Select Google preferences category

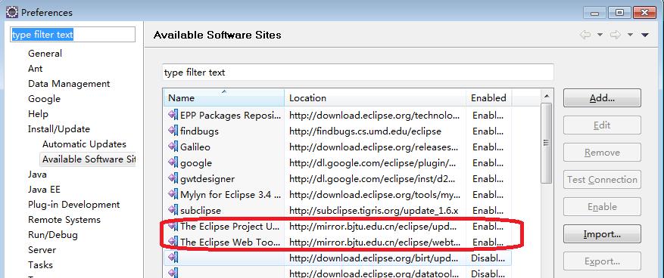pos(44,99)
